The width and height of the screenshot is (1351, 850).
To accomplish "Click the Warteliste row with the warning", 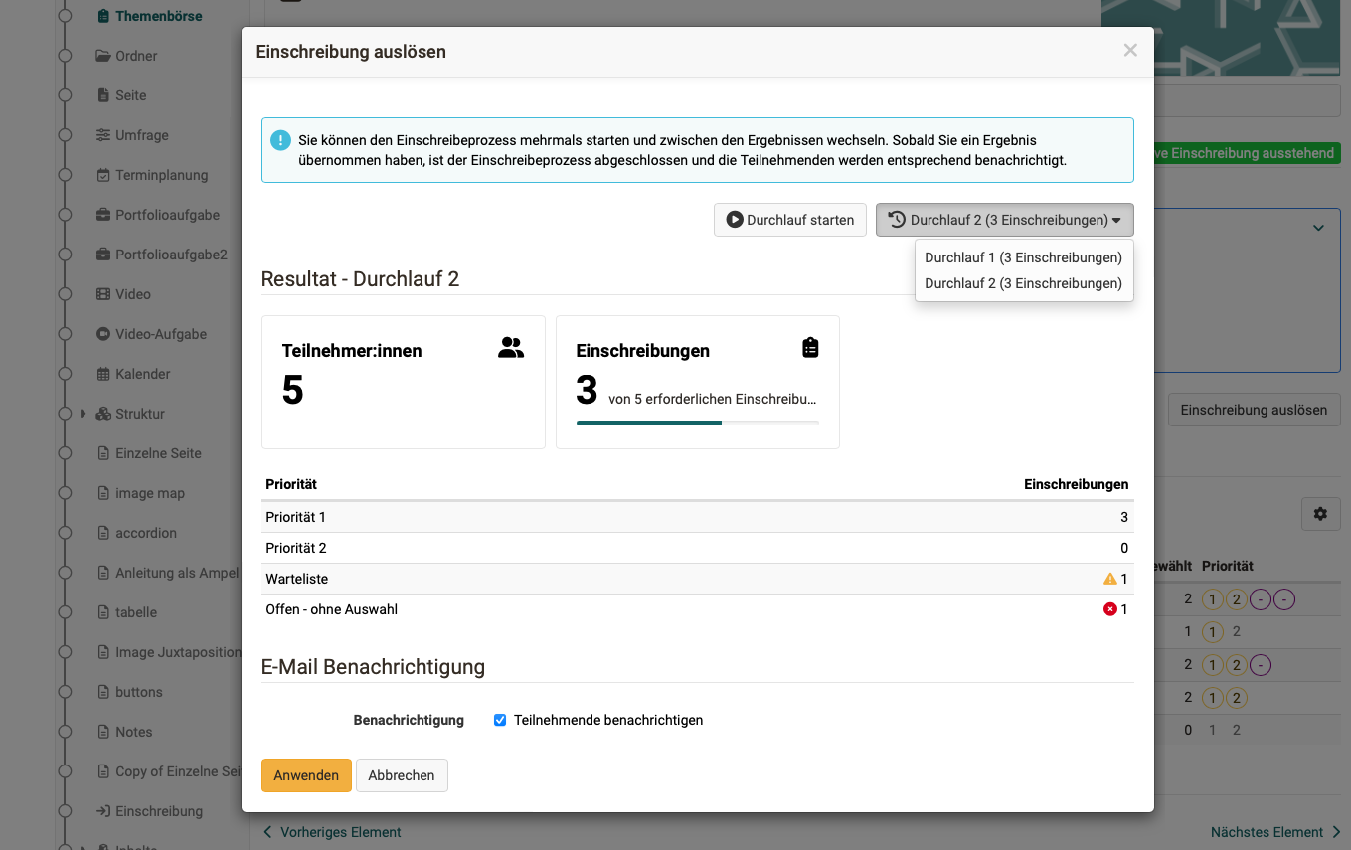I will (x=696, y=578).
